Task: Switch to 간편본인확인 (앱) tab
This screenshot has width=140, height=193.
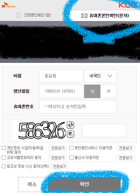Action: coord(34,15)
